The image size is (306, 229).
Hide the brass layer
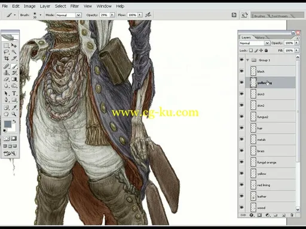click(x=241, y=150)
